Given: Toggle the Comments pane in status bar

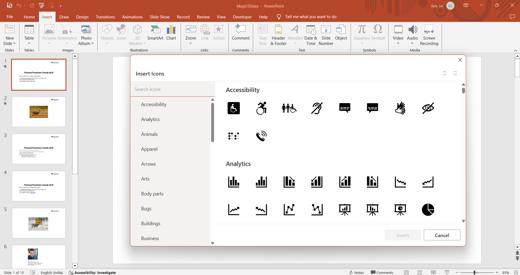Looking at the screenshot, I should (x=382, y=273).
